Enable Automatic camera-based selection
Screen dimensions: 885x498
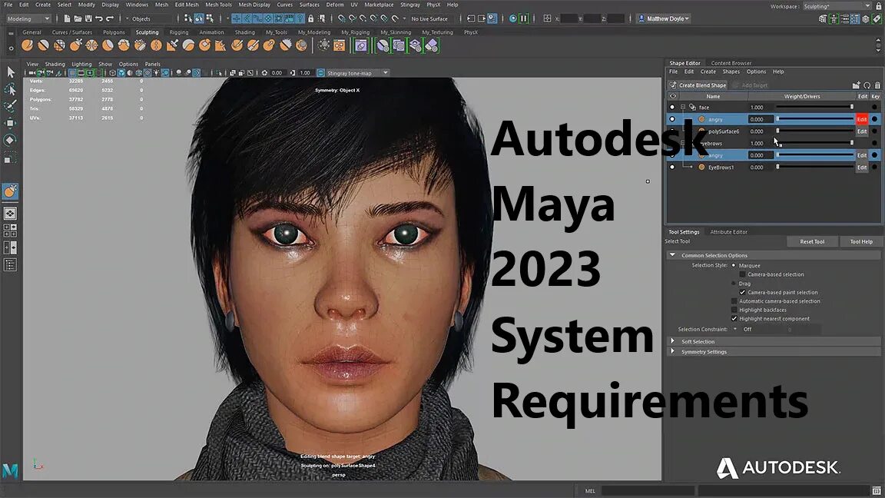click(734, 301)
